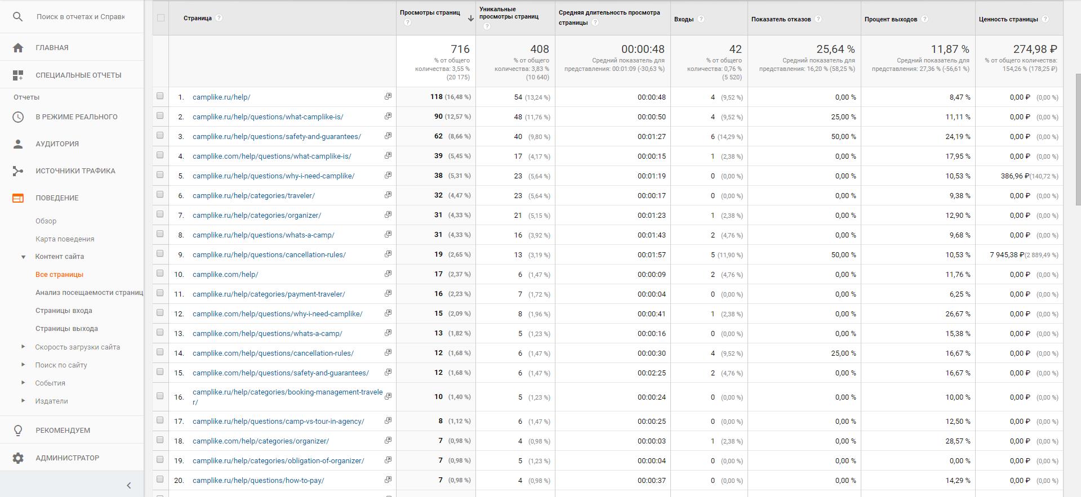1081x497 pixels.
Task: Expand the Поиск по сайту section
Action: coord(23,365)
